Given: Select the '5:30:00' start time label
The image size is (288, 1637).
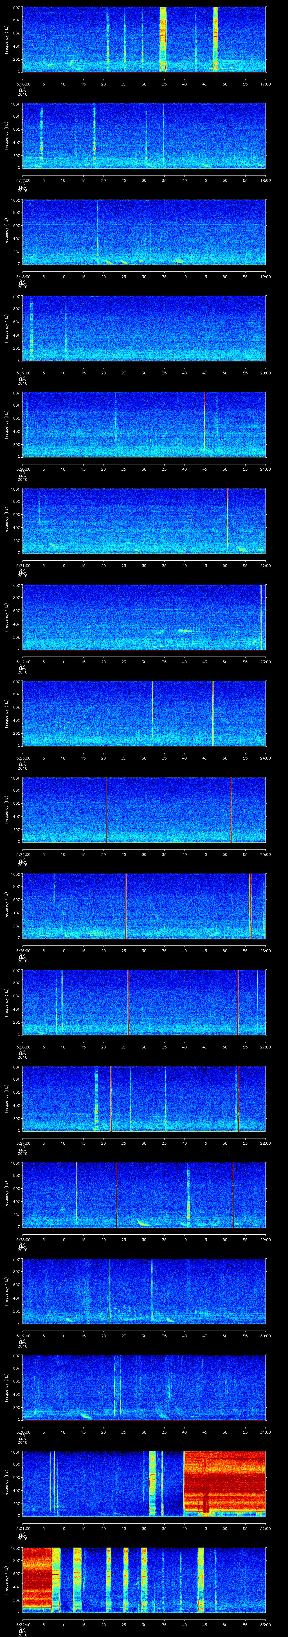Looking at the screenshot, I should [x=23, y=1432].
